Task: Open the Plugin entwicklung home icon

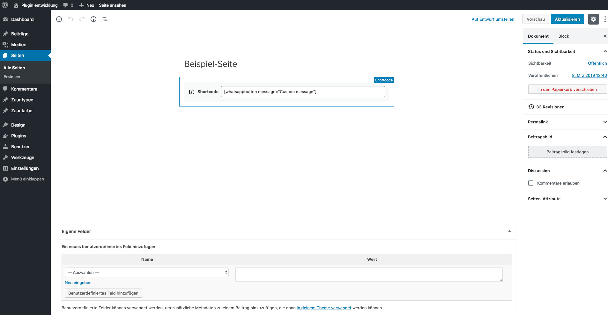Action: point(16,5)
